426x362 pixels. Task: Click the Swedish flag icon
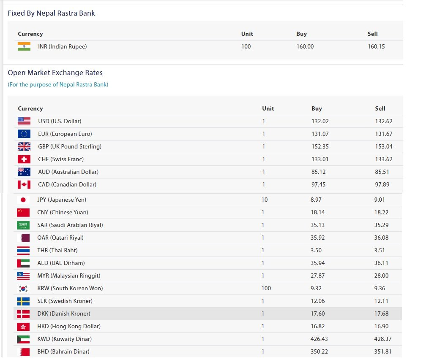click(x=23, y=301)
